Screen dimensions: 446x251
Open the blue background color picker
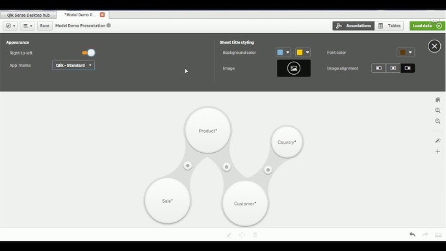283,53
